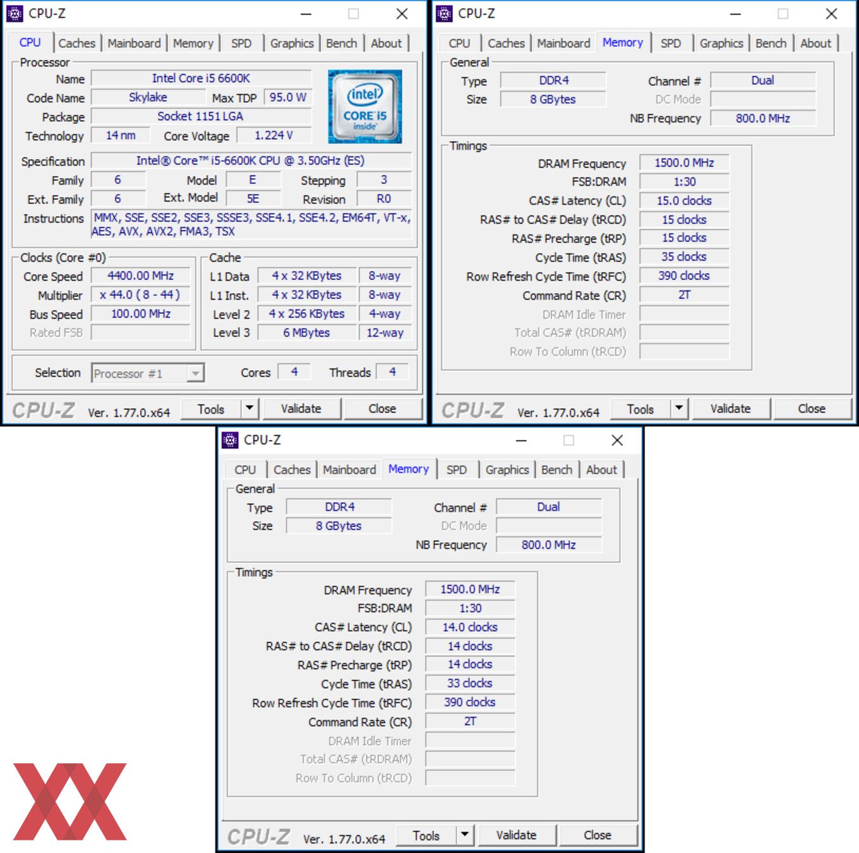Open the Bench tab in the top-right window
The image size is (859, 853).
pos(771,43)
